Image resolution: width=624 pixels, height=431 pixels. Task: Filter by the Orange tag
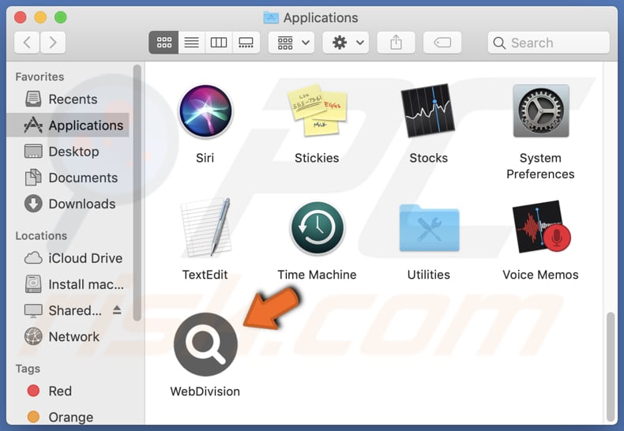coord(68,417)
